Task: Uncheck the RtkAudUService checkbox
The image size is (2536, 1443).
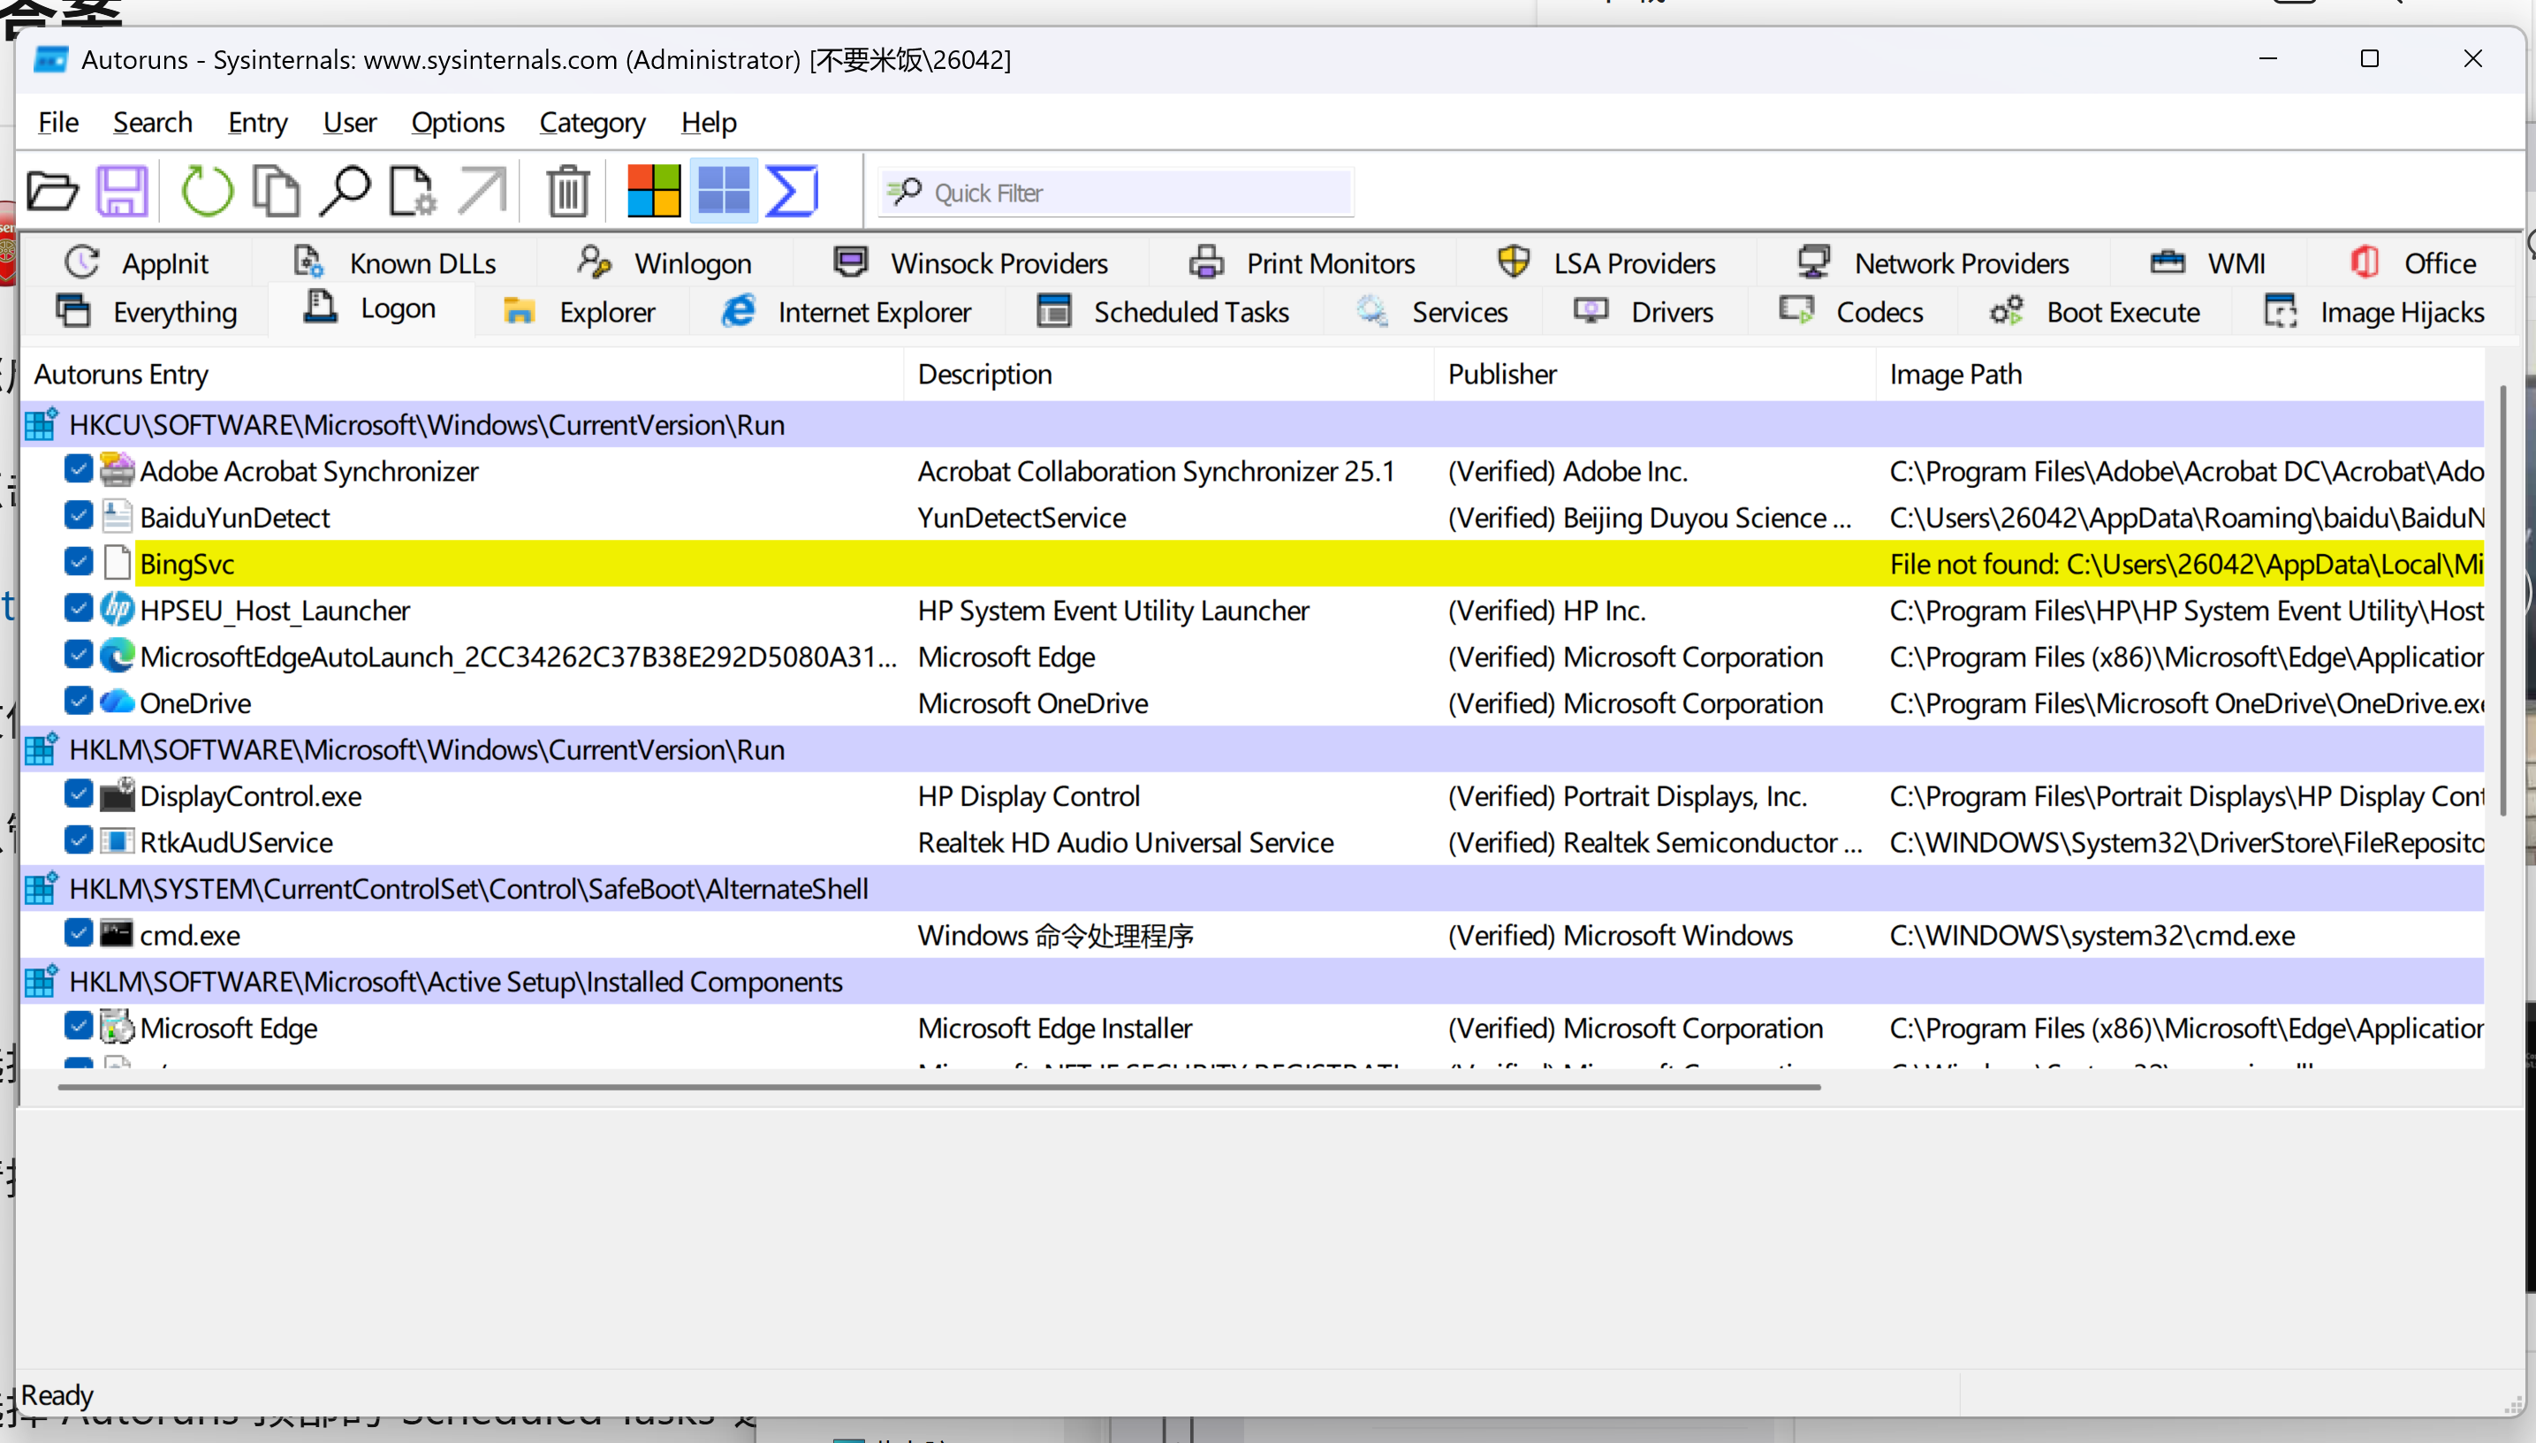Action: [x=79, y=840]
